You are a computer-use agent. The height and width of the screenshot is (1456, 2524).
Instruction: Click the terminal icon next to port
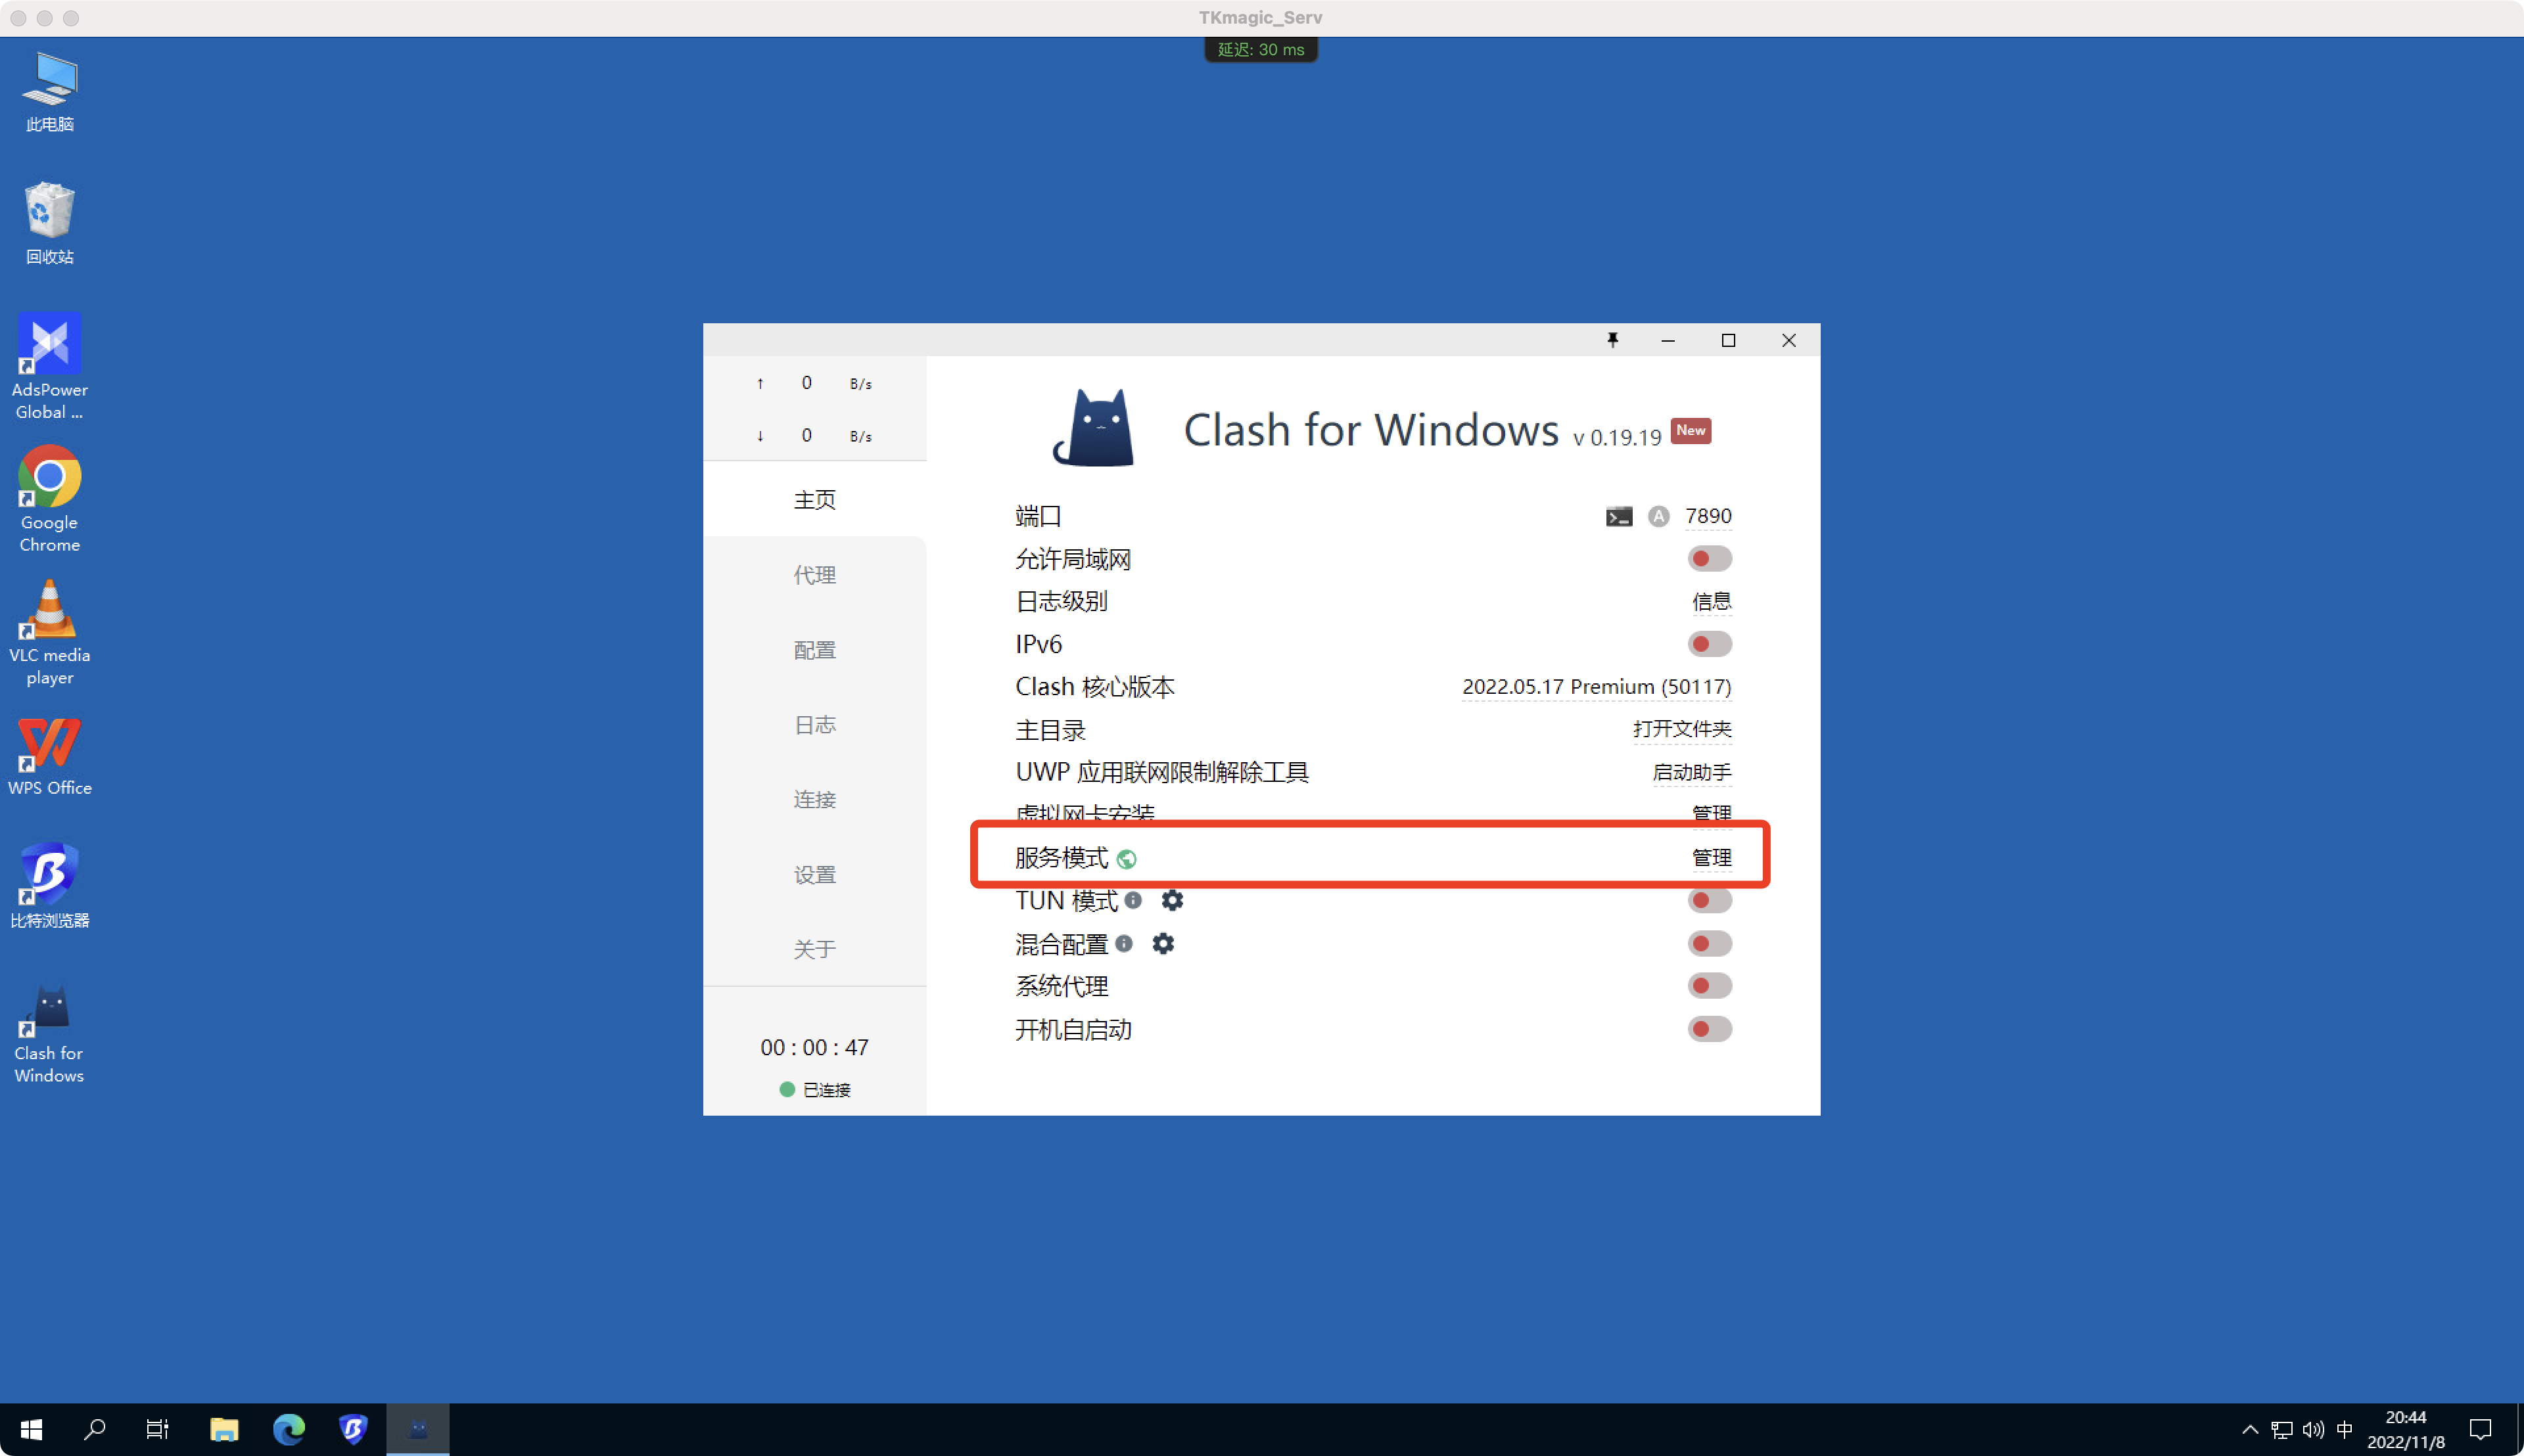(x=1619, y=516)
